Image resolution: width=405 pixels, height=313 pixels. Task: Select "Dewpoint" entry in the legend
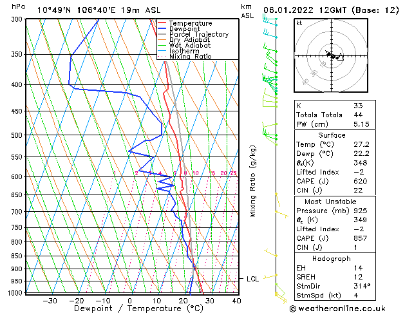pos(184,29)
